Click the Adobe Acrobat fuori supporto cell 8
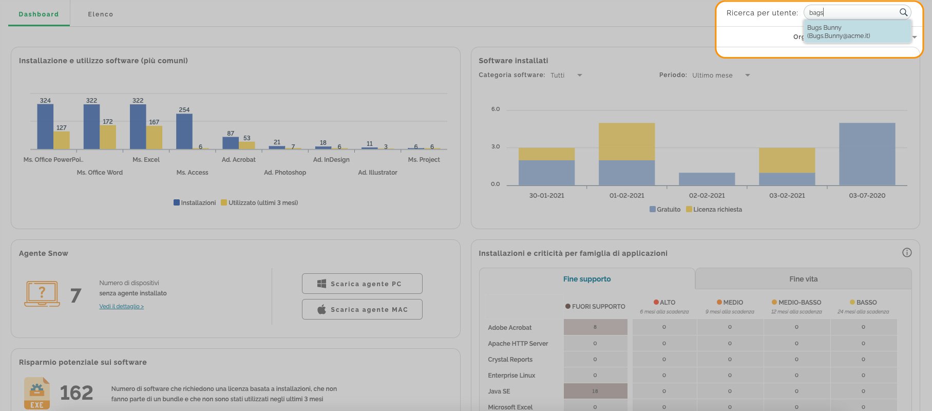 595,327
